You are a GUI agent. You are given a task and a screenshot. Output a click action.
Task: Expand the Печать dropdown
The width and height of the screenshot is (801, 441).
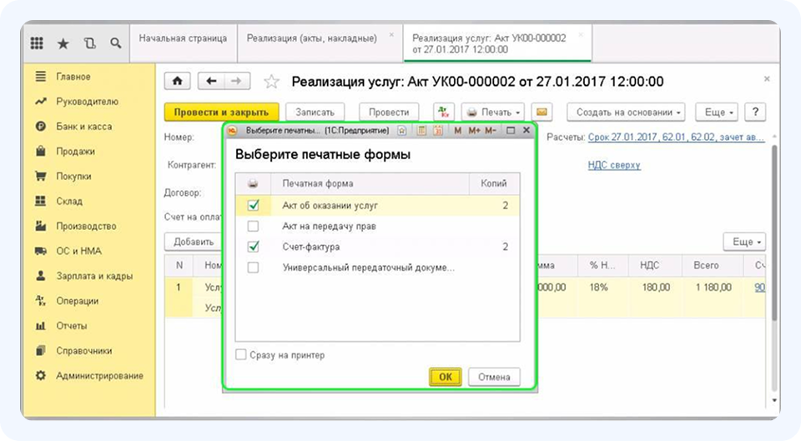[x=493, y=112]
